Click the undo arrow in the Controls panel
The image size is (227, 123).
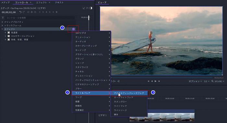coord(20,12)
